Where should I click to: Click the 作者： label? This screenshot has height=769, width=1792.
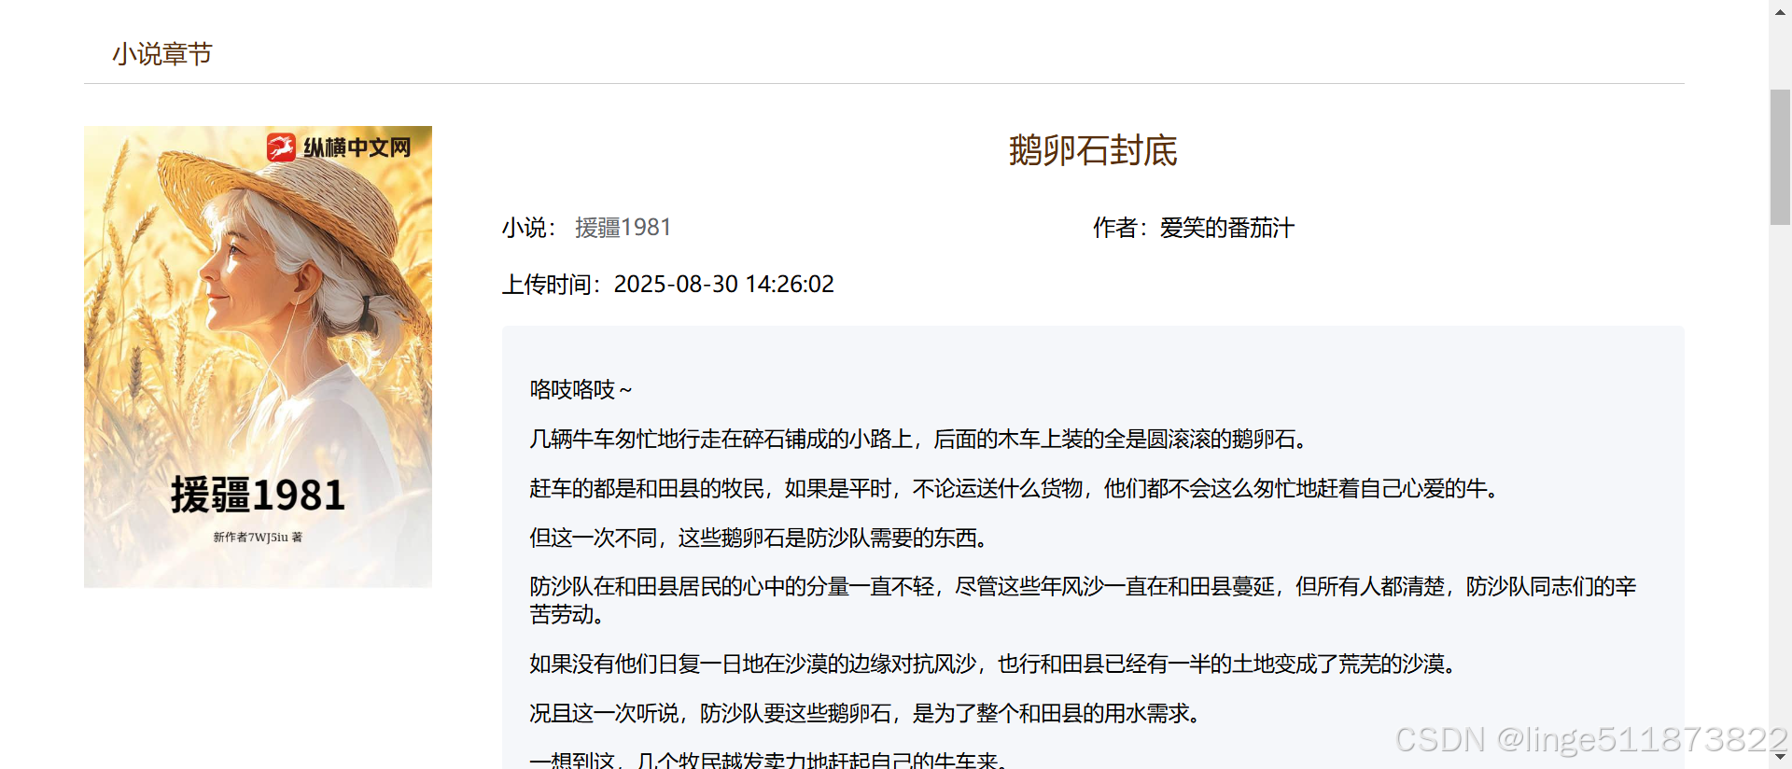point(1121,228)
